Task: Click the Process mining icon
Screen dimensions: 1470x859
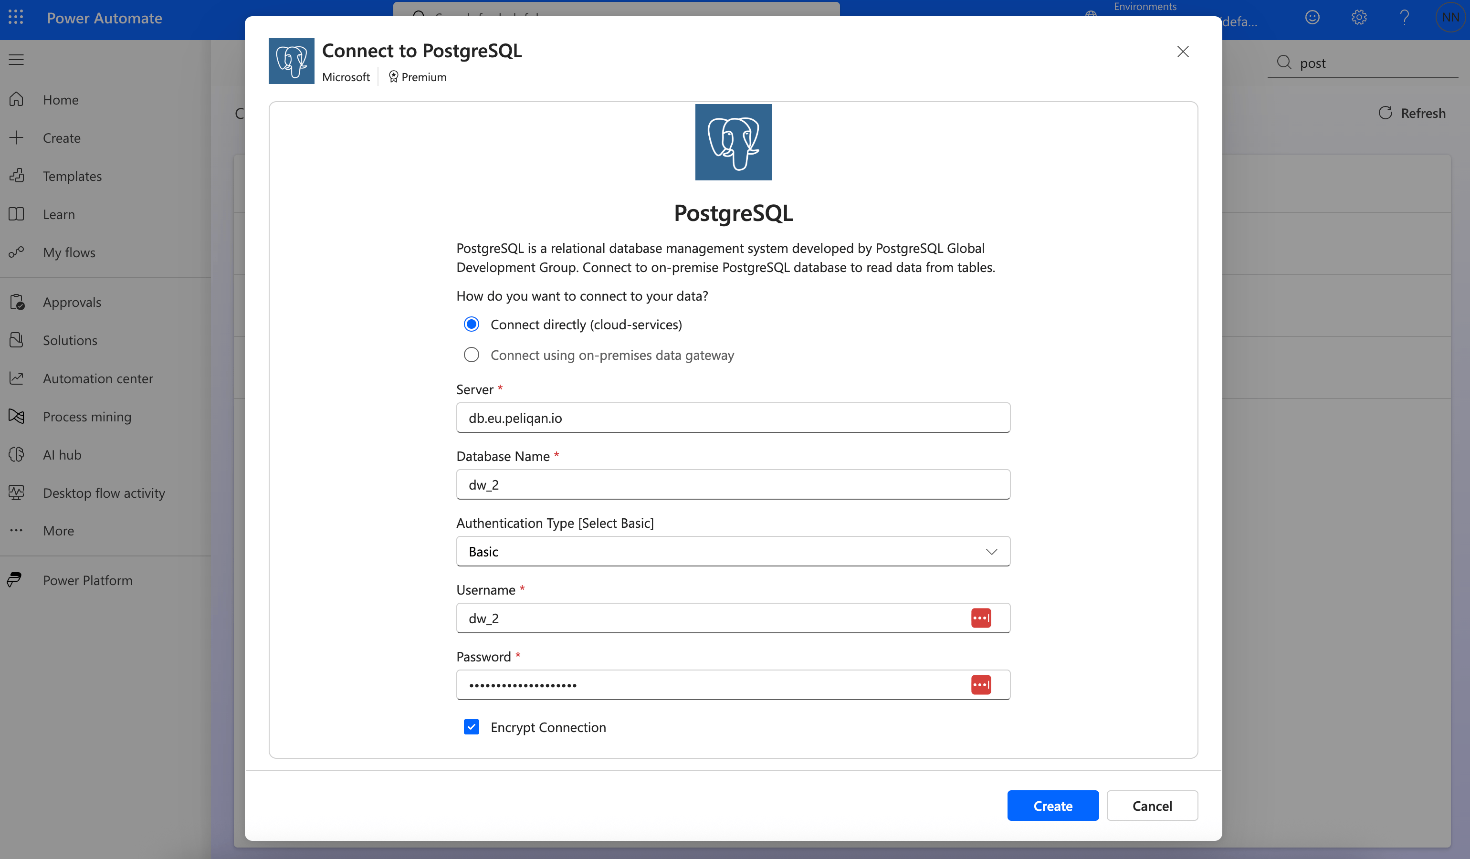Action: click(16, 417)
